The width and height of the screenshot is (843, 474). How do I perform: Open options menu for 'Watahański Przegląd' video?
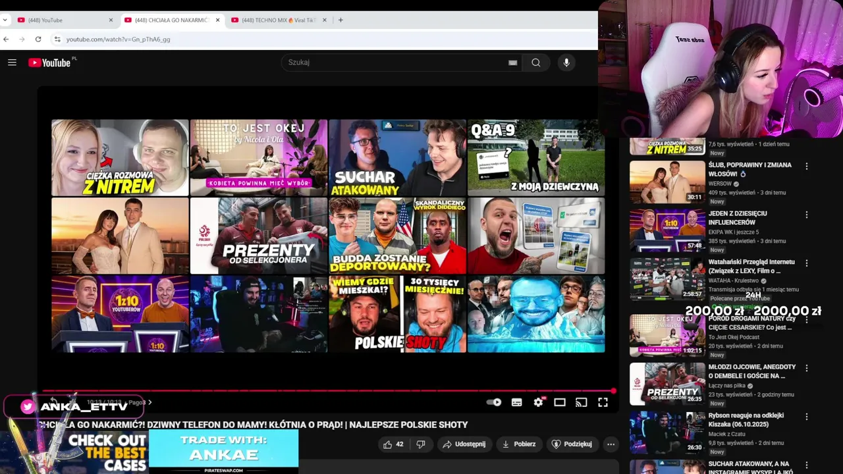(807, 263)
